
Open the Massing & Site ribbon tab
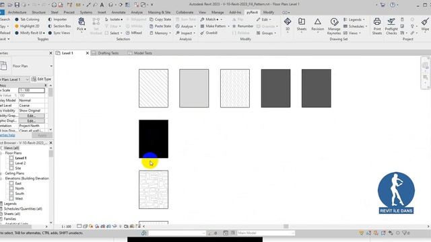pos(159,12)
